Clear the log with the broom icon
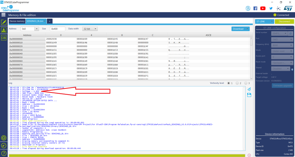Viewport: 295px width, 157px height. point(249,89)
